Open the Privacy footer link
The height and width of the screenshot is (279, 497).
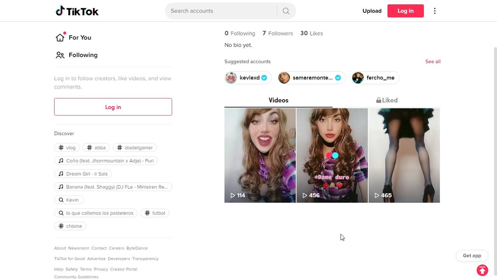tap(101, 269)
